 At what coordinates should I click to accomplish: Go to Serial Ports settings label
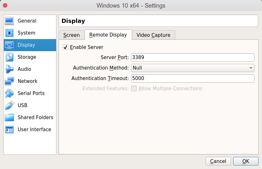(31, 93)
